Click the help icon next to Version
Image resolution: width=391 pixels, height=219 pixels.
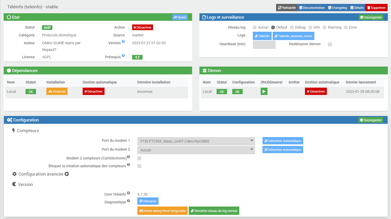[123, 42]
